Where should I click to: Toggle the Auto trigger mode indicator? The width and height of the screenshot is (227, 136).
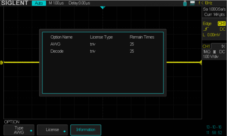[x=39, y=3]
